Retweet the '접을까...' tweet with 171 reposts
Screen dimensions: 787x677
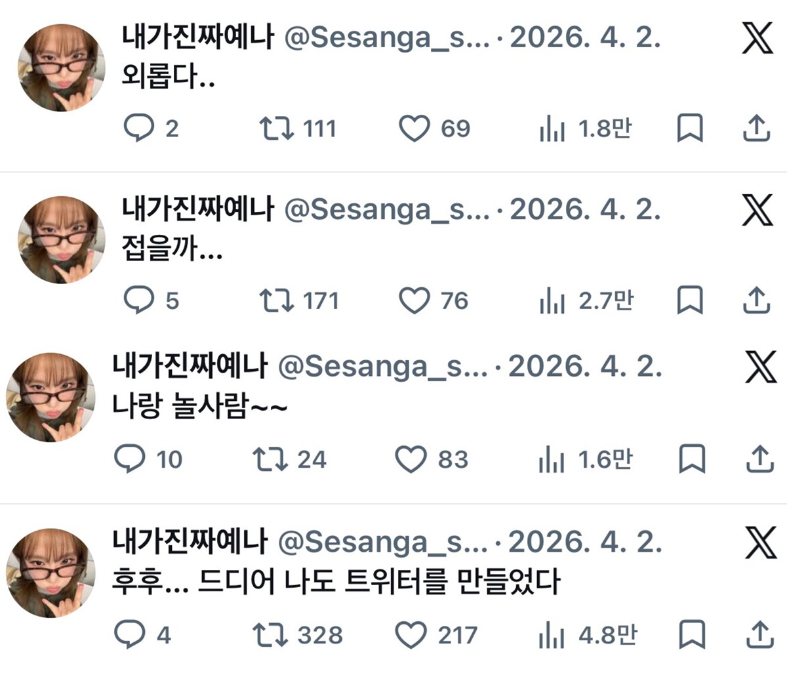click(275, 301)
